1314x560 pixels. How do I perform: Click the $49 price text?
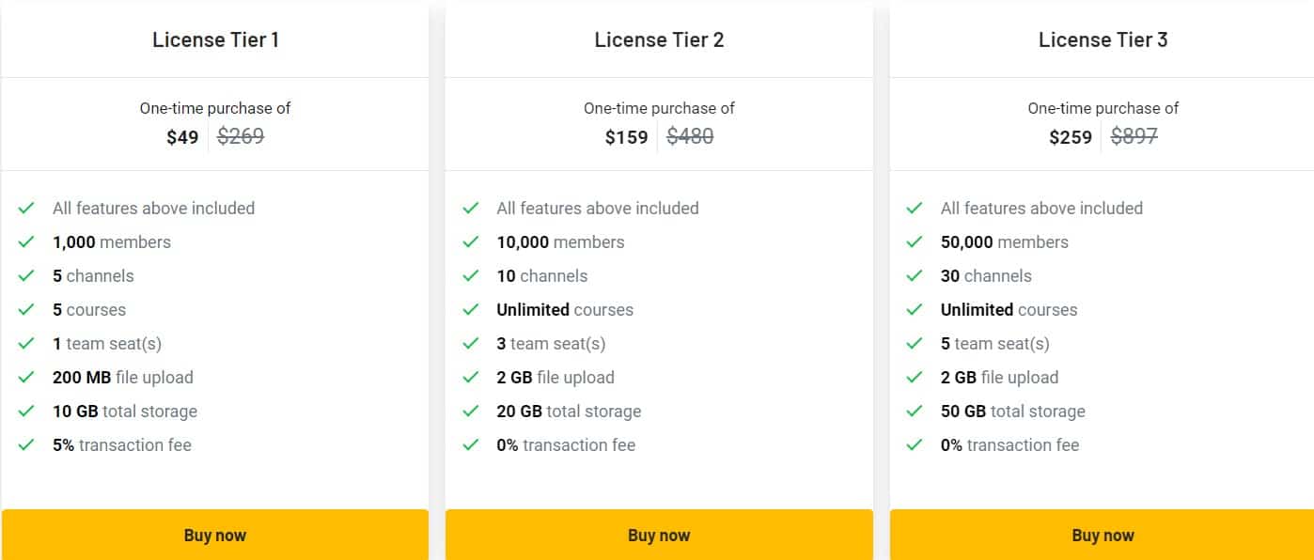coord(184,136)
